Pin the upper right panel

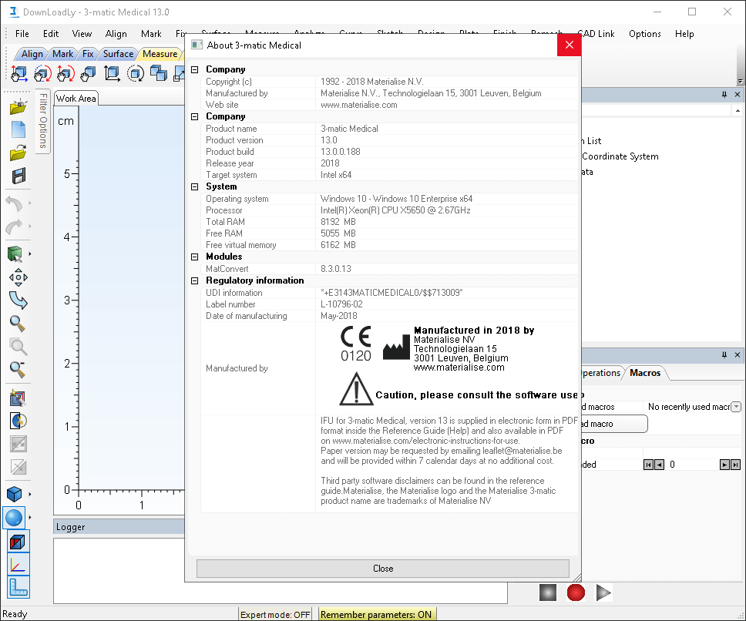724,95
